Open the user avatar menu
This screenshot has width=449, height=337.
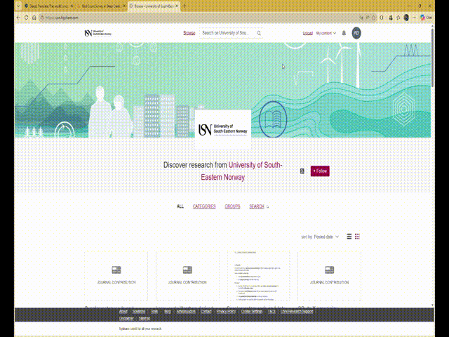tap(356, 33)
